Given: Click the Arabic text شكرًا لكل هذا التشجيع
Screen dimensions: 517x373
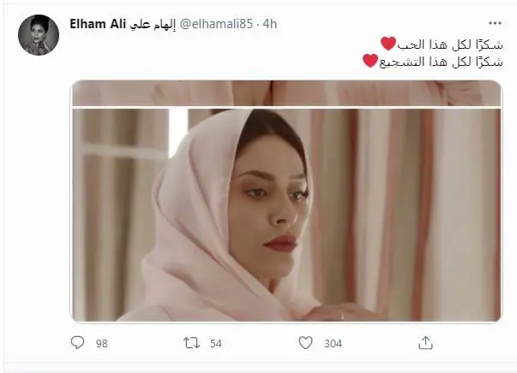Looking at the screenshot, I should pyautogui.click(x=442, y=62).
